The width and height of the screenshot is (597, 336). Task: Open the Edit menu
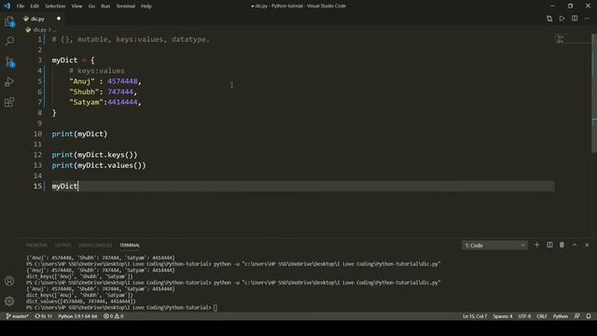pyautogui.click(x=35, y=7)
